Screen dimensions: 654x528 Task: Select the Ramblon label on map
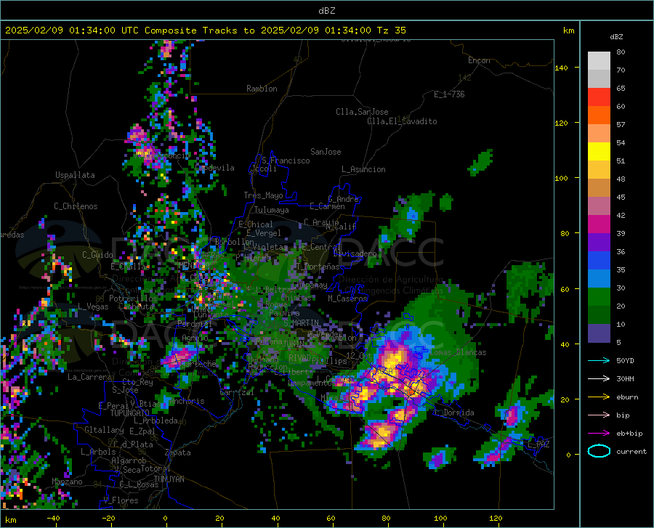[x=262, y=89]
